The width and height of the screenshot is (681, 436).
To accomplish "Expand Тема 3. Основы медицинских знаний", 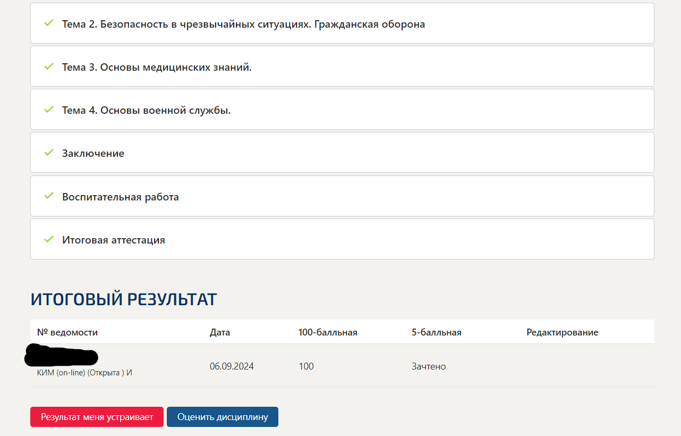I will pos(157,66).
